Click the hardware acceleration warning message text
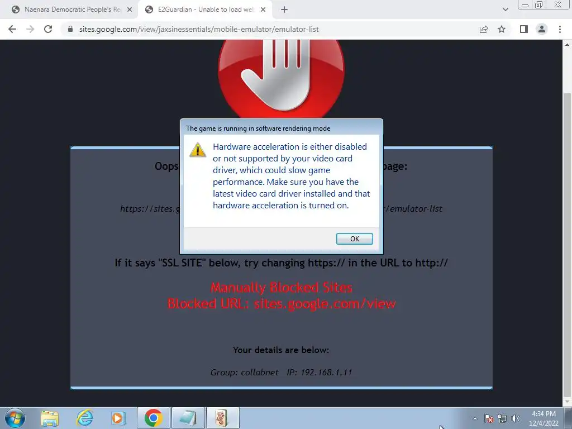 [x=291, y=176]
